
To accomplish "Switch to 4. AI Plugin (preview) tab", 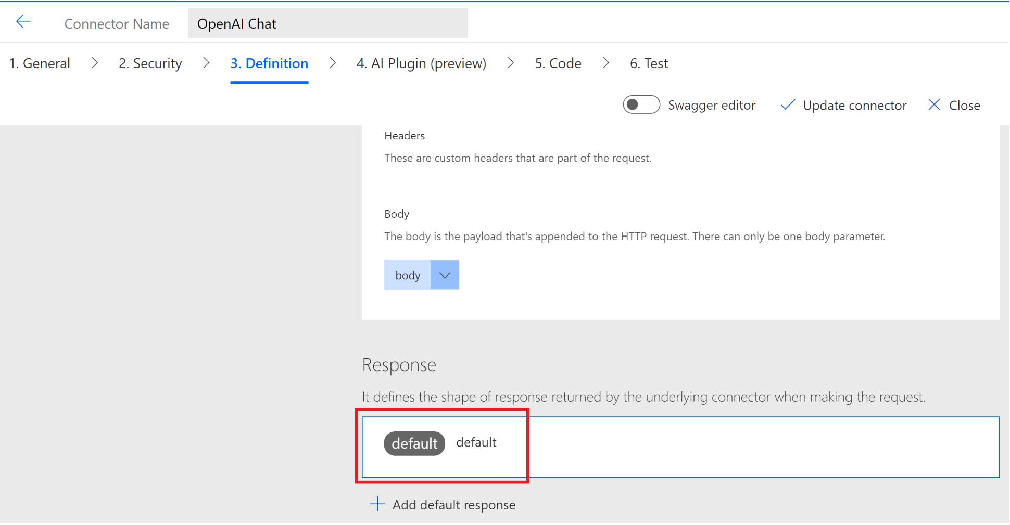I will pos(421,63).
